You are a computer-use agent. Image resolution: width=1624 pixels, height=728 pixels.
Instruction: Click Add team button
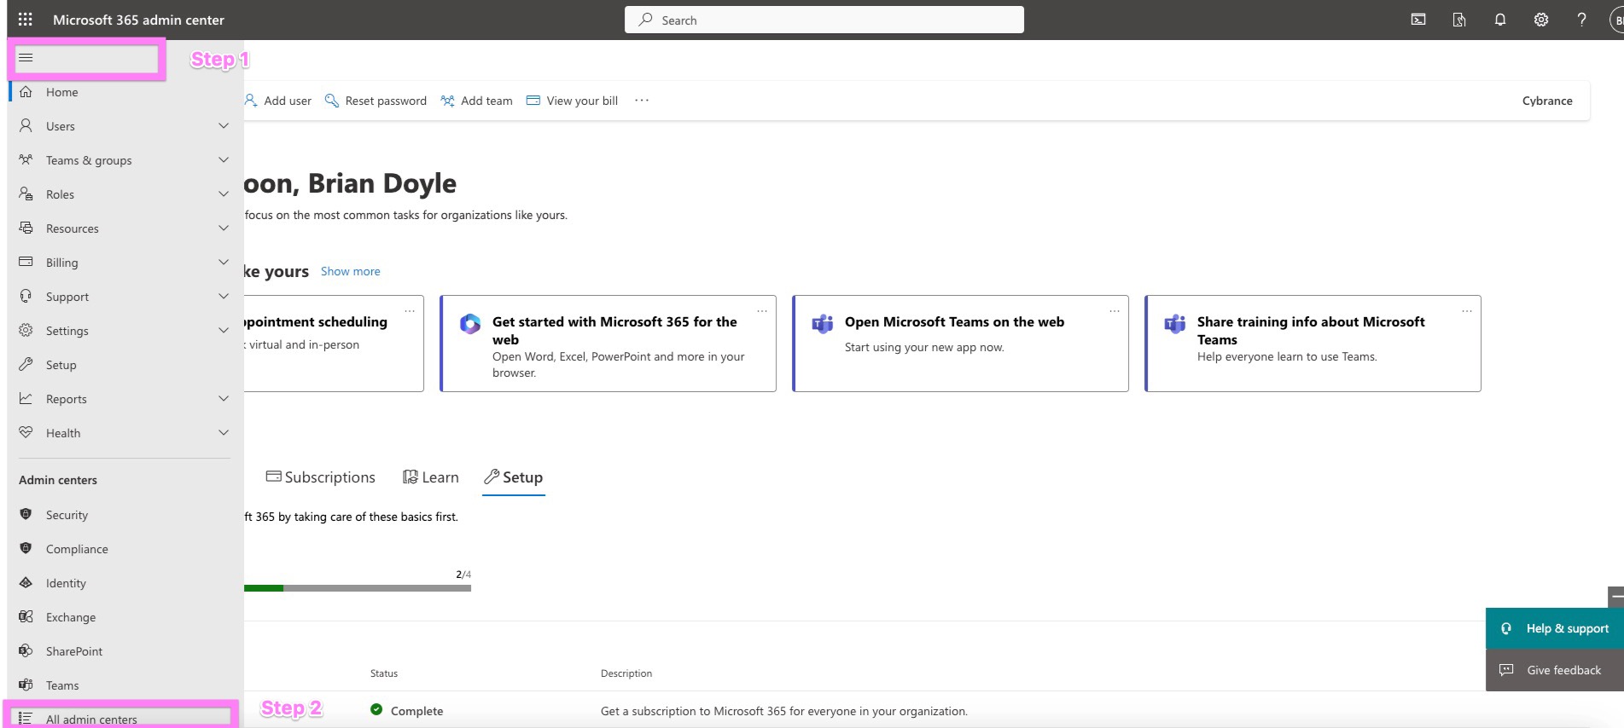click(476, 101)
